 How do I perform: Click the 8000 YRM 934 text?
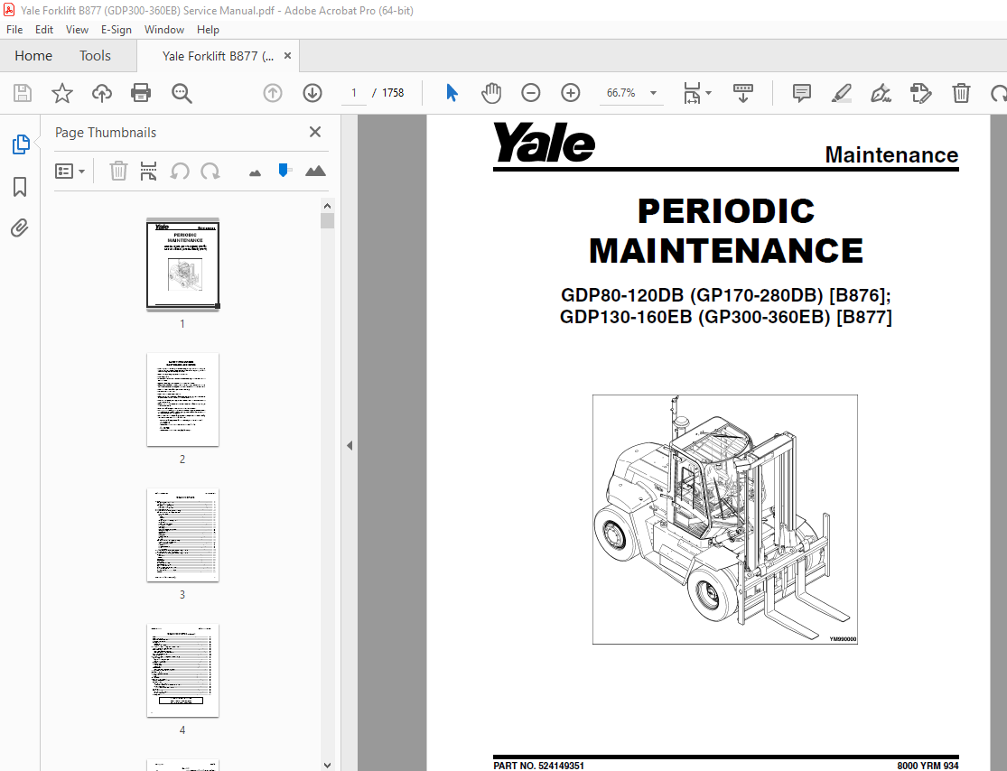coord(928,766)
